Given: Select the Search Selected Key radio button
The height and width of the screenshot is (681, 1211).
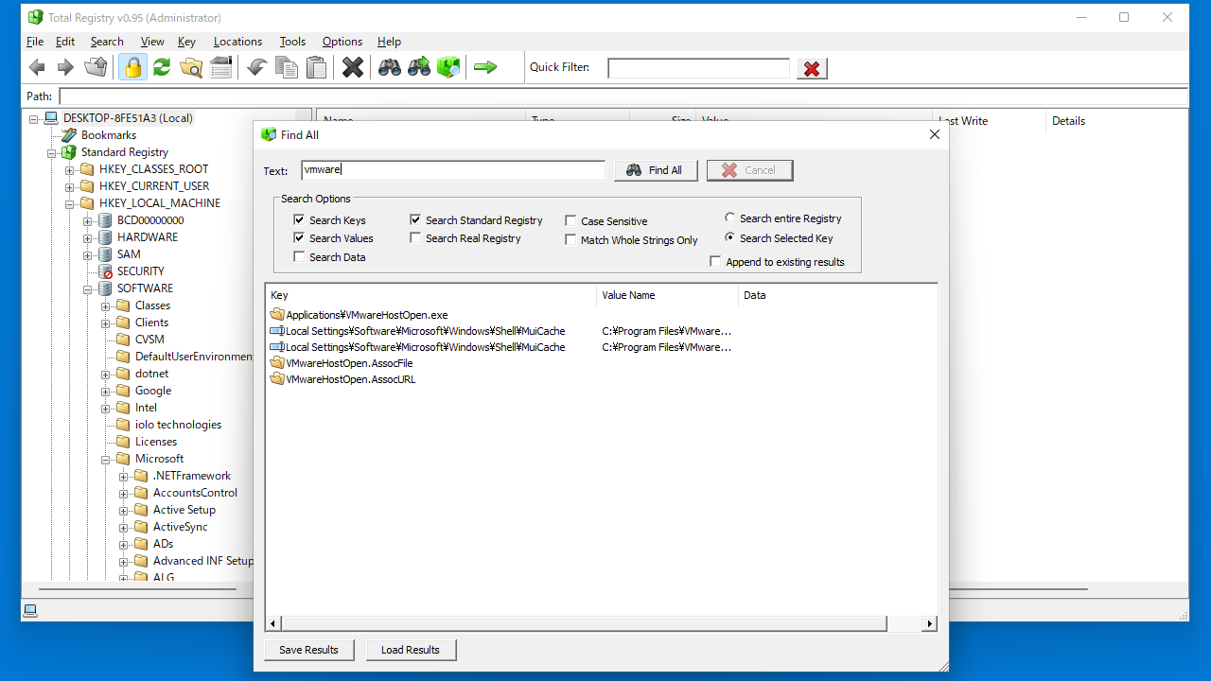Looking at the screenshot, I should point(729,238).
